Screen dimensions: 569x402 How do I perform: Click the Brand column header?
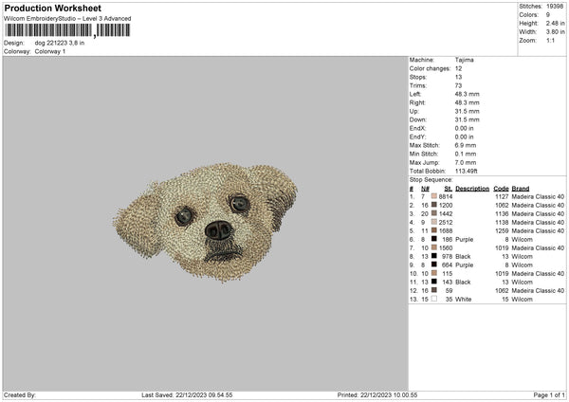point(520,188)
